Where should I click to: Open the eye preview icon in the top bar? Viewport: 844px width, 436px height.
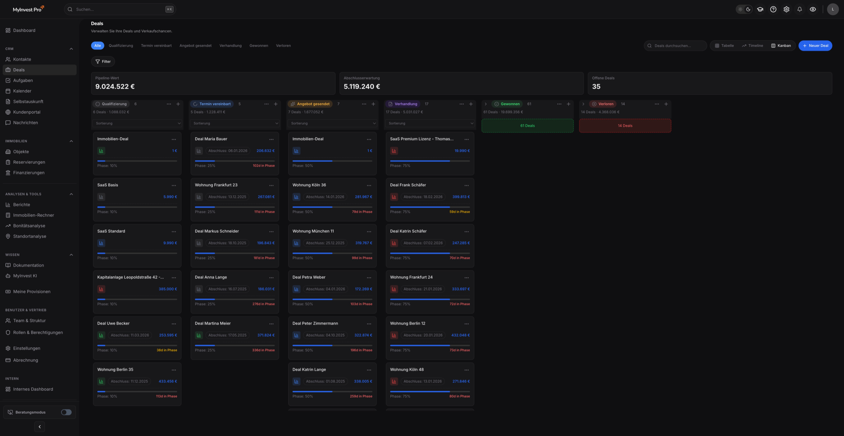pyautogui.click(x=813, y=9)
